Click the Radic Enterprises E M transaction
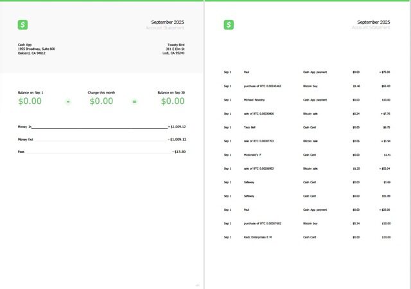The image size is (411, 289). 258,237
